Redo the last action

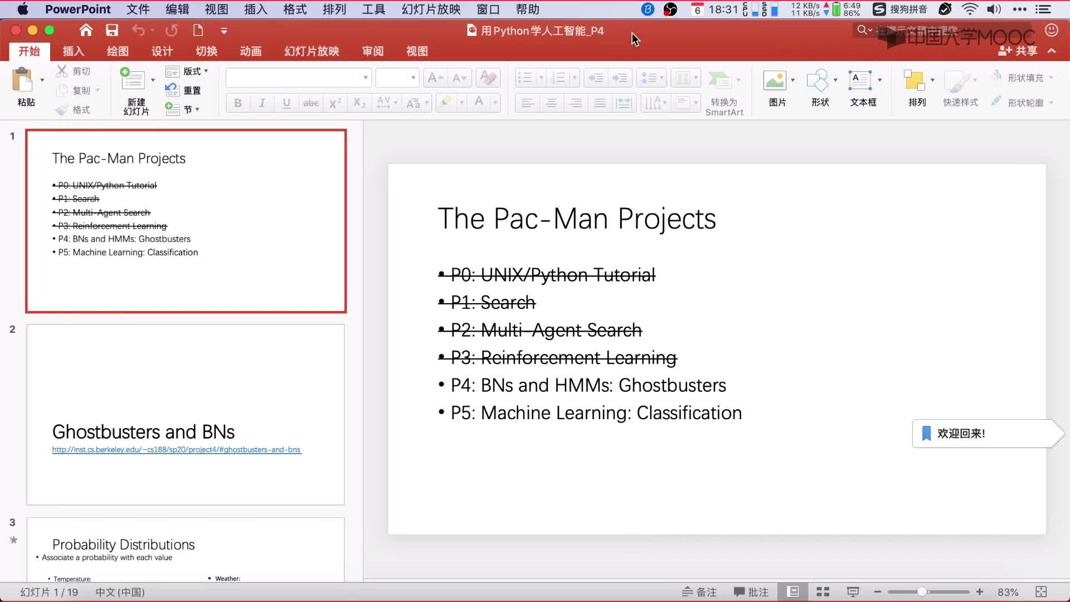(x=172, y=30)
